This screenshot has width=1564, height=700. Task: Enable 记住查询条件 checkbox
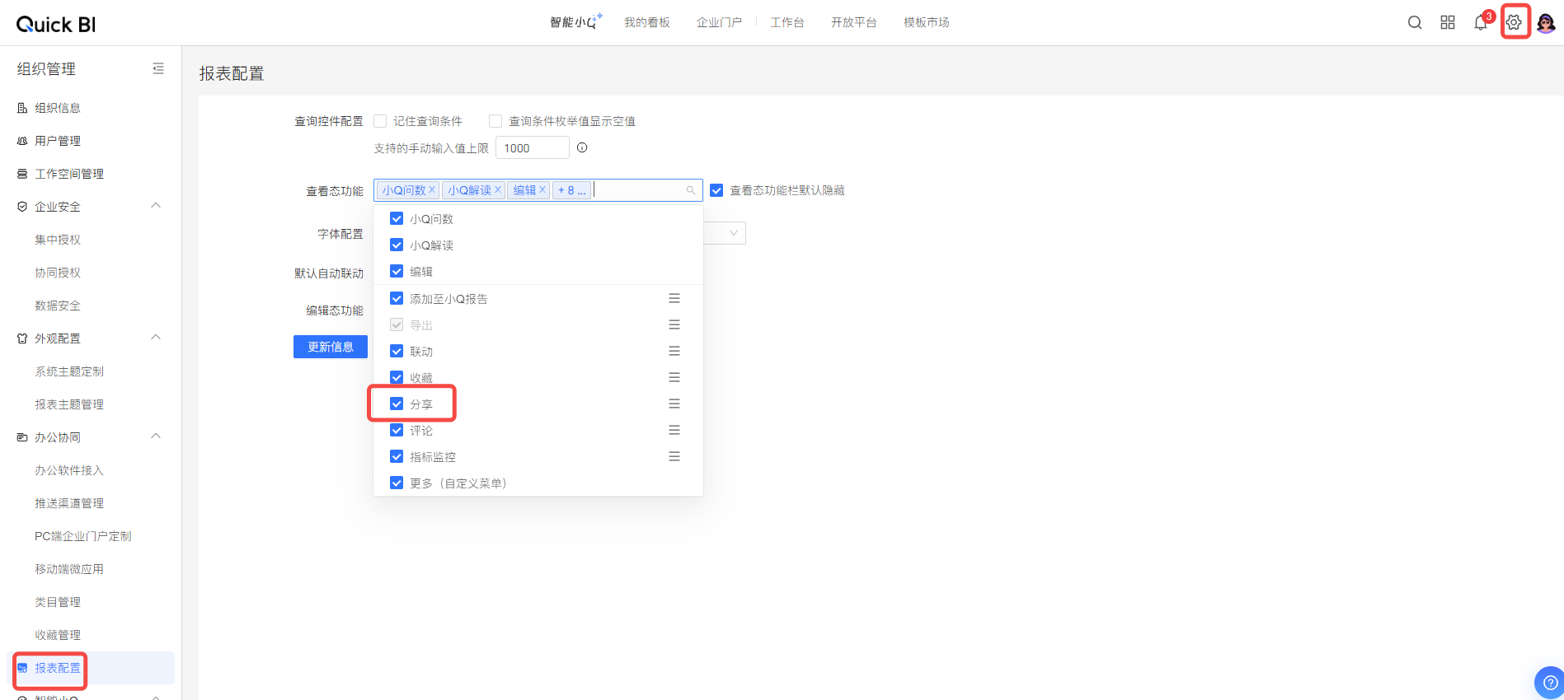tap(380, 121)
